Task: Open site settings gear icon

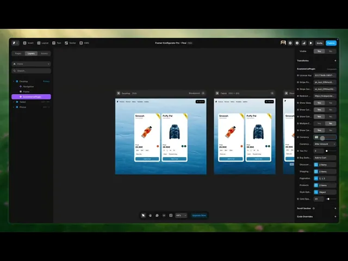Action: pyautogui.click(x=297, y=43)
